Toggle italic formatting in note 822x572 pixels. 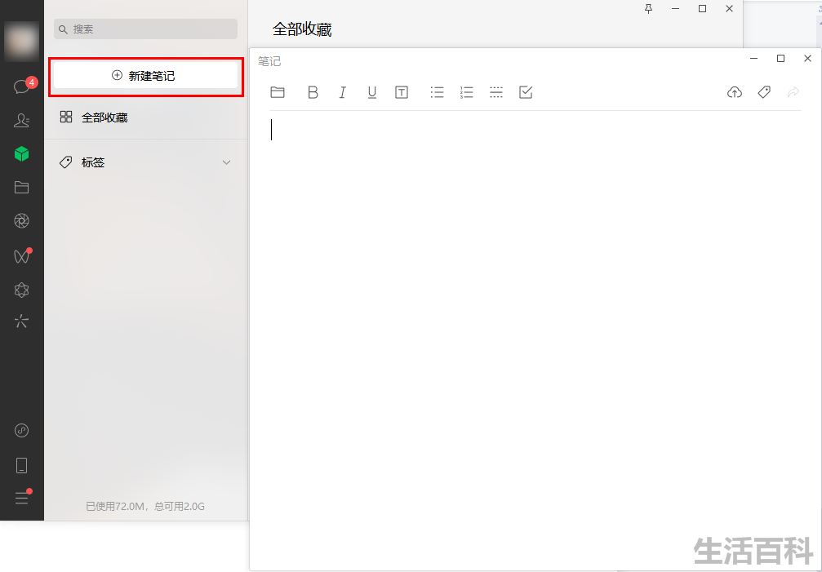point(342,92)
